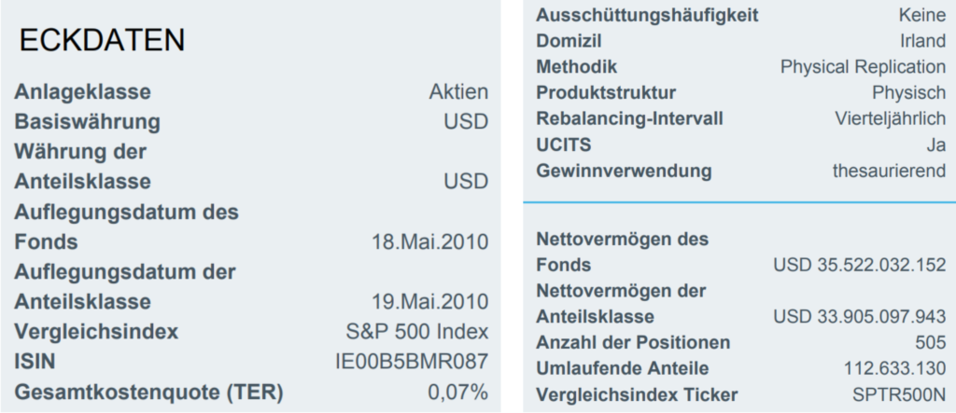Select the 0,07% TER value
Screen dimensions: 956x413
click(x=457, y=392)
